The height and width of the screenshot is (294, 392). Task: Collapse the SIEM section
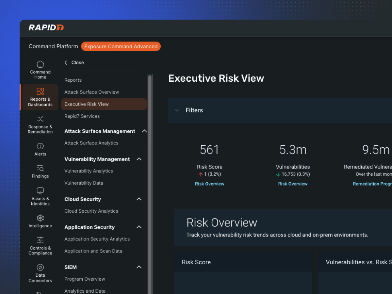click(139, 267)
